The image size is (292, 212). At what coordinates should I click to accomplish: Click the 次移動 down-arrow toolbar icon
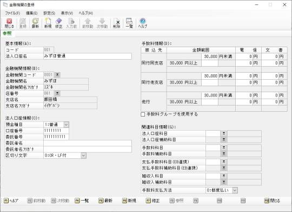point(102,23)
